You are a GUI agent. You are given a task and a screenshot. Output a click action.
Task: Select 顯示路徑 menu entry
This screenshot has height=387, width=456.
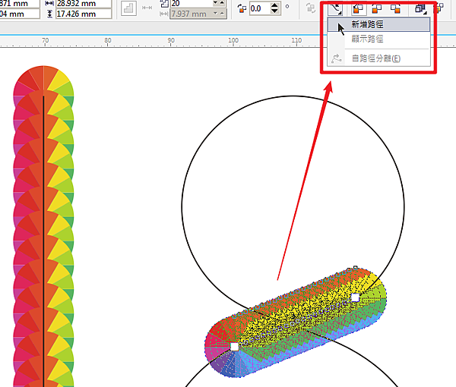pos(378,39)
